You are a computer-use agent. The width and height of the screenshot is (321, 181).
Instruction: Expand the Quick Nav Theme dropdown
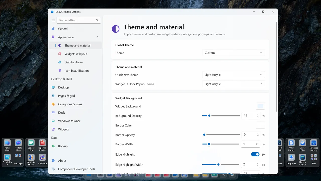coord(233,75)
